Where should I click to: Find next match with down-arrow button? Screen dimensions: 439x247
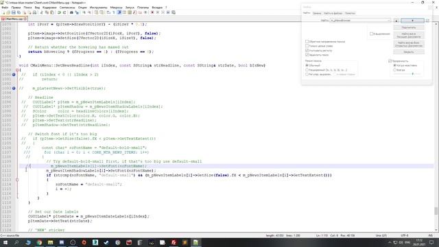[412, 21]
